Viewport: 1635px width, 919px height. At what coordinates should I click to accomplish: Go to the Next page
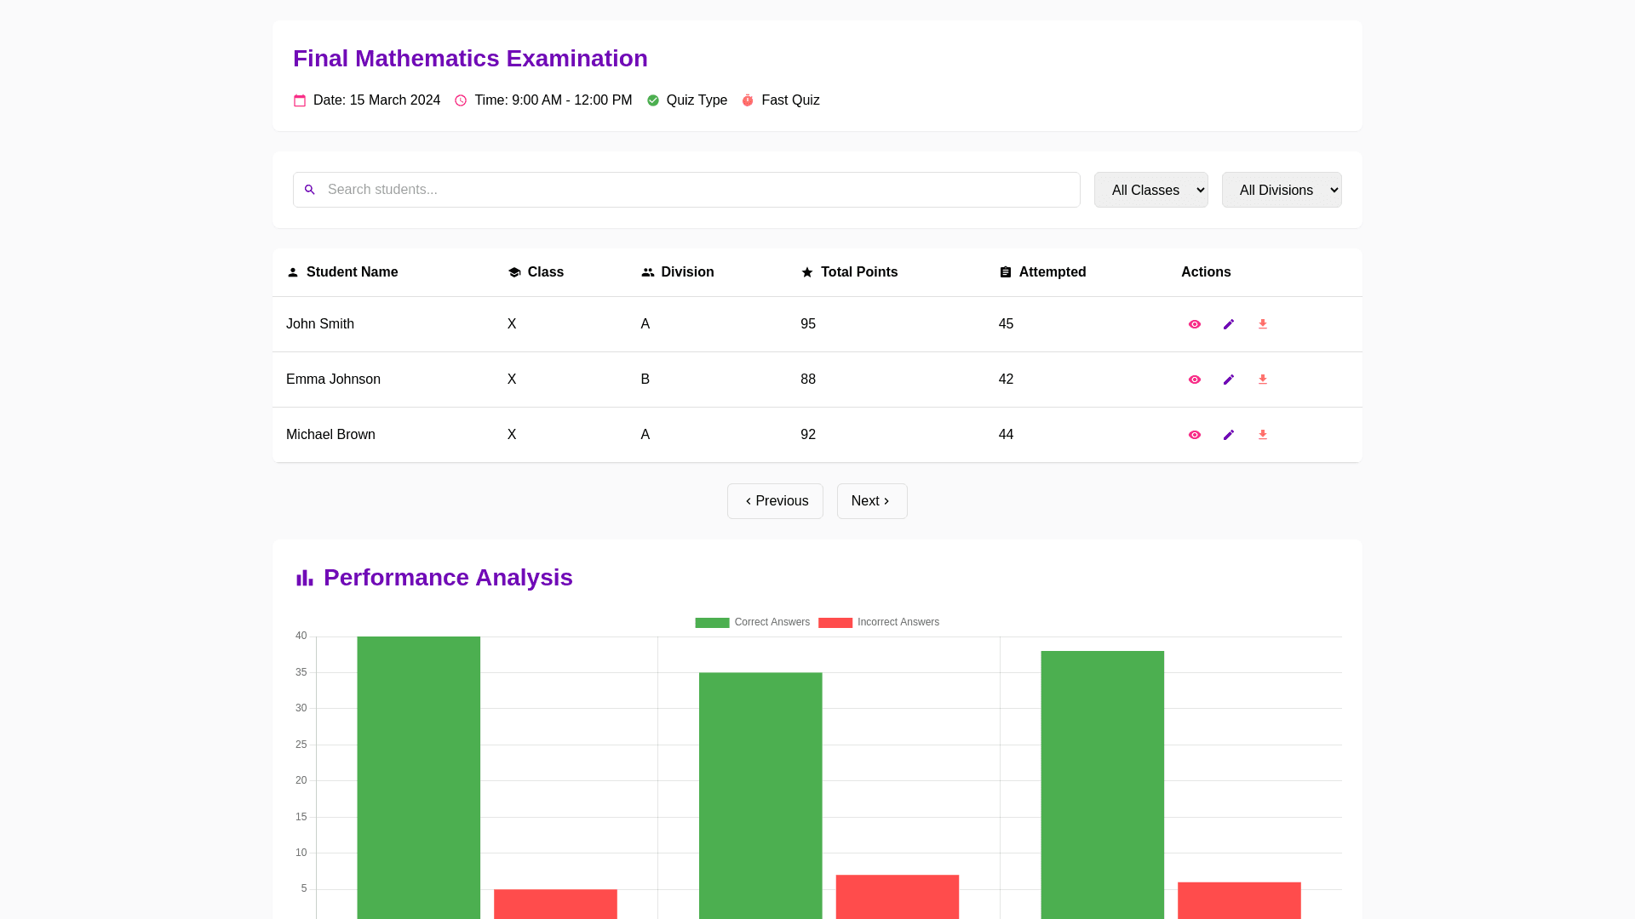click(x=871, y=501)
